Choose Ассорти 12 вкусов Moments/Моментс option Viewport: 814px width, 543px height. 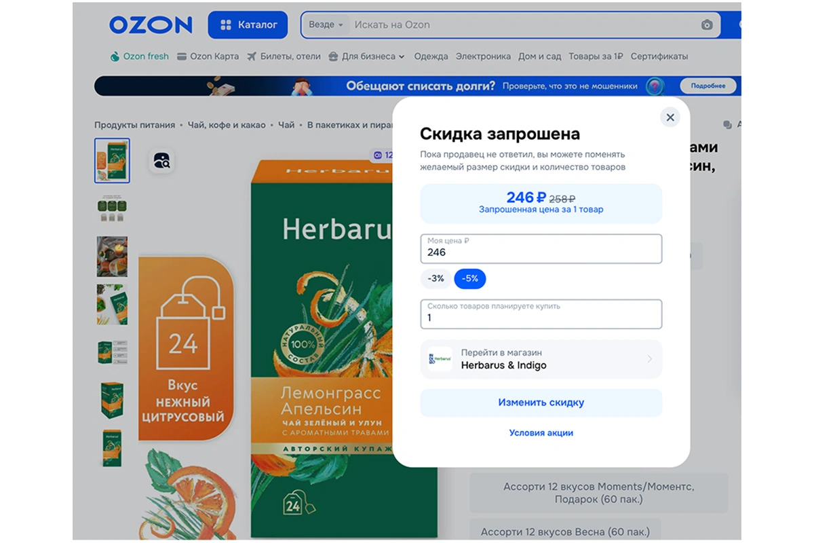pyautogui.click(x=598, y=493)
